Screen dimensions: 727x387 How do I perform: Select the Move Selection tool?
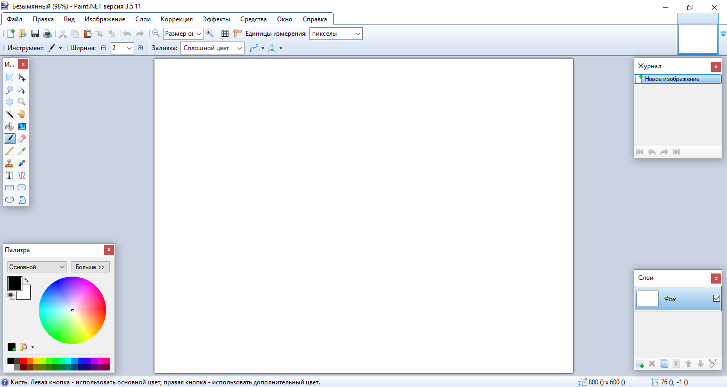click(x=22, y=90)
